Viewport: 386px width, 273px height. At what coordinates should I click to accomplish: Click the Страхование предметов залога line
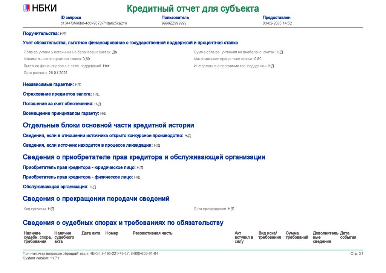click(61, 94)
